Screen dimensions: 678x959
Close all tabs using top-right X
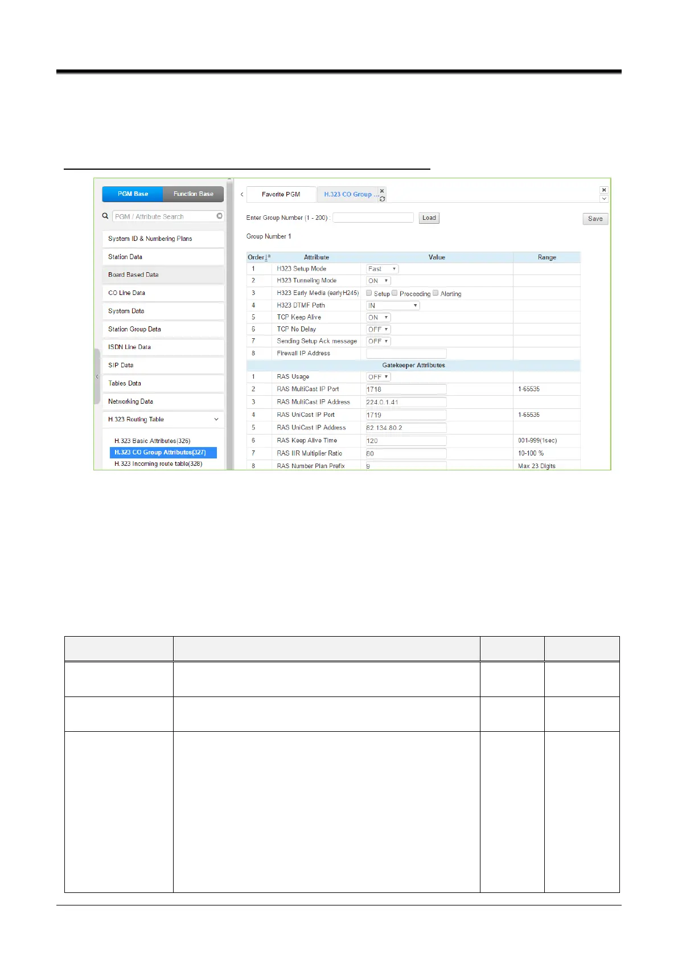[x=604, y=190]
